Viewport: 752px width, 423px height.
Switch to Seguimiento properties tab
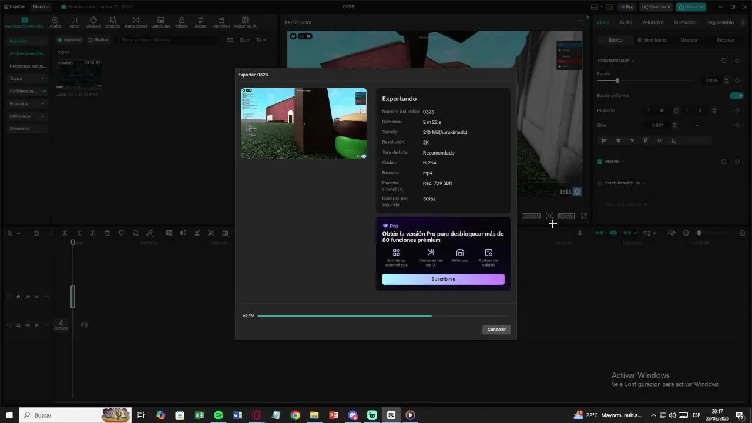pos(720,22)
